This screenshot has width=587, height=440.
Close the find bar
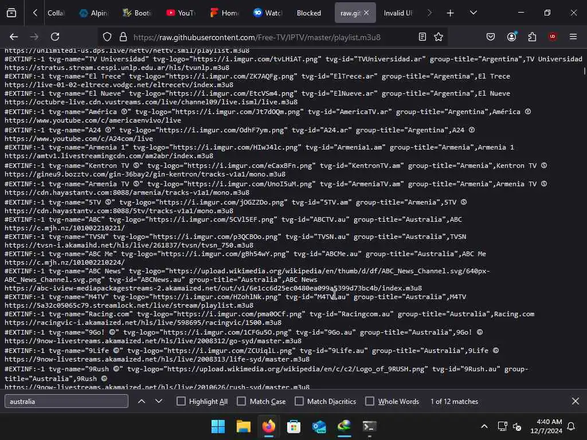pyautogui.click(x=576, y=402)
